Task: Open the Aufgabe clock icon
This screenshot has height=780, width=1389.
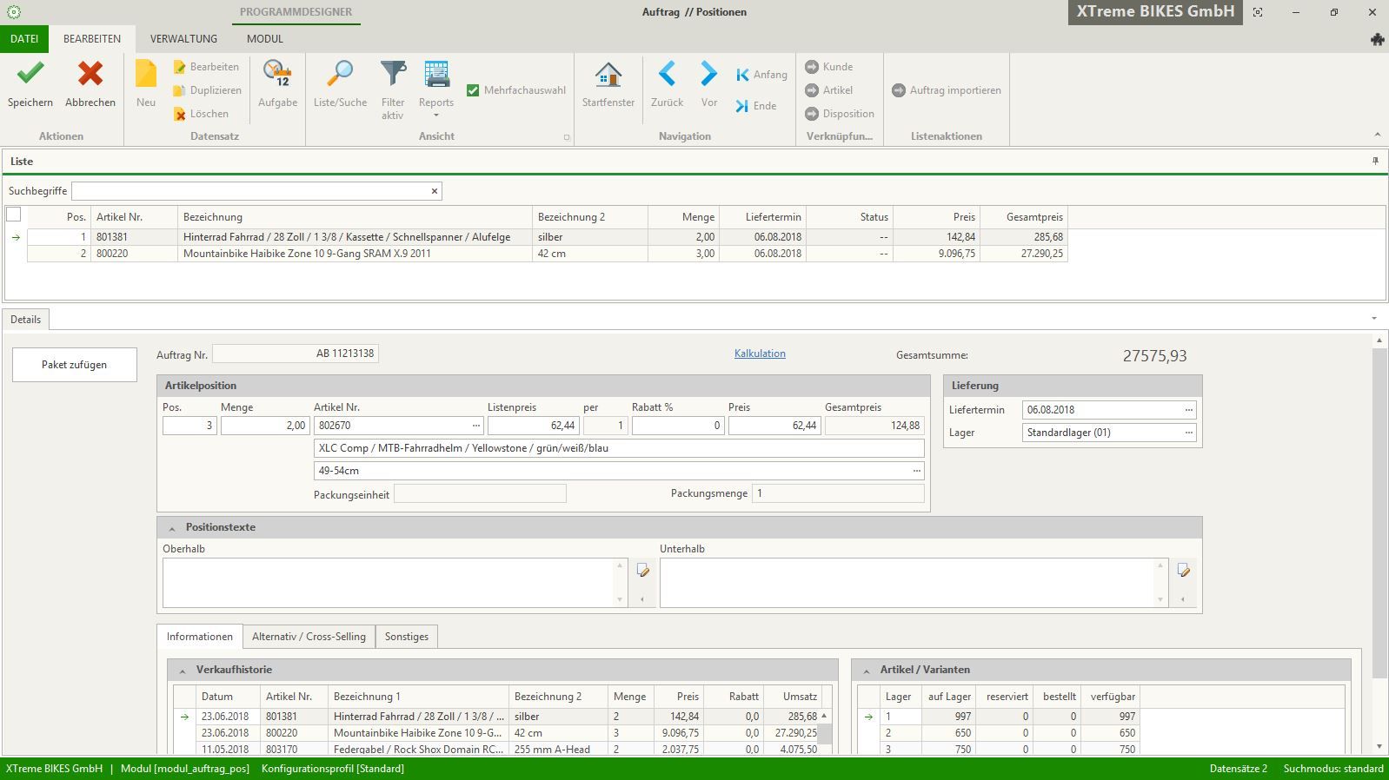Action: coord(277,75)
